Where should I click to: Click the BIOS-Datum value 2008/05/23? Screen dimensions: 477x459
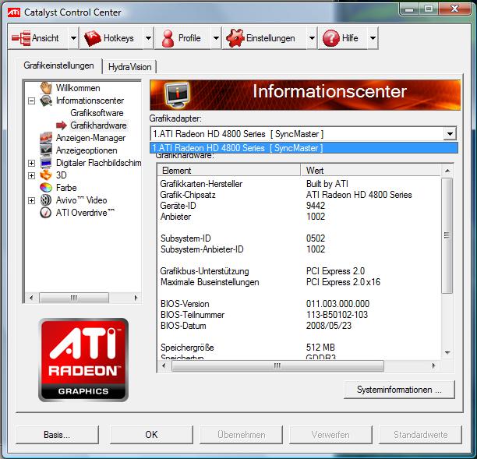pos(329,326)
